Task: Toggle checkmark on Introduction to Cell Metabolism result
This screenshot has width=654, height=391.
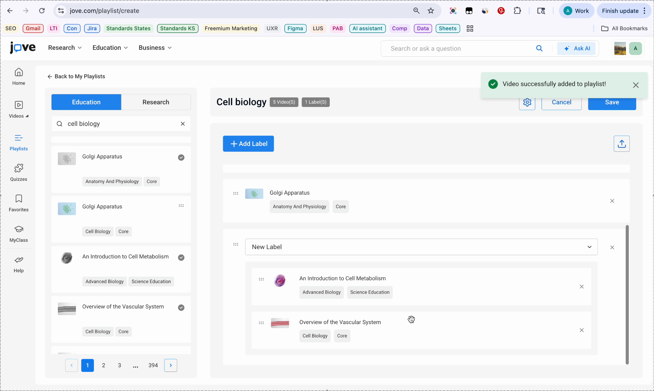Action: (181, 257)
